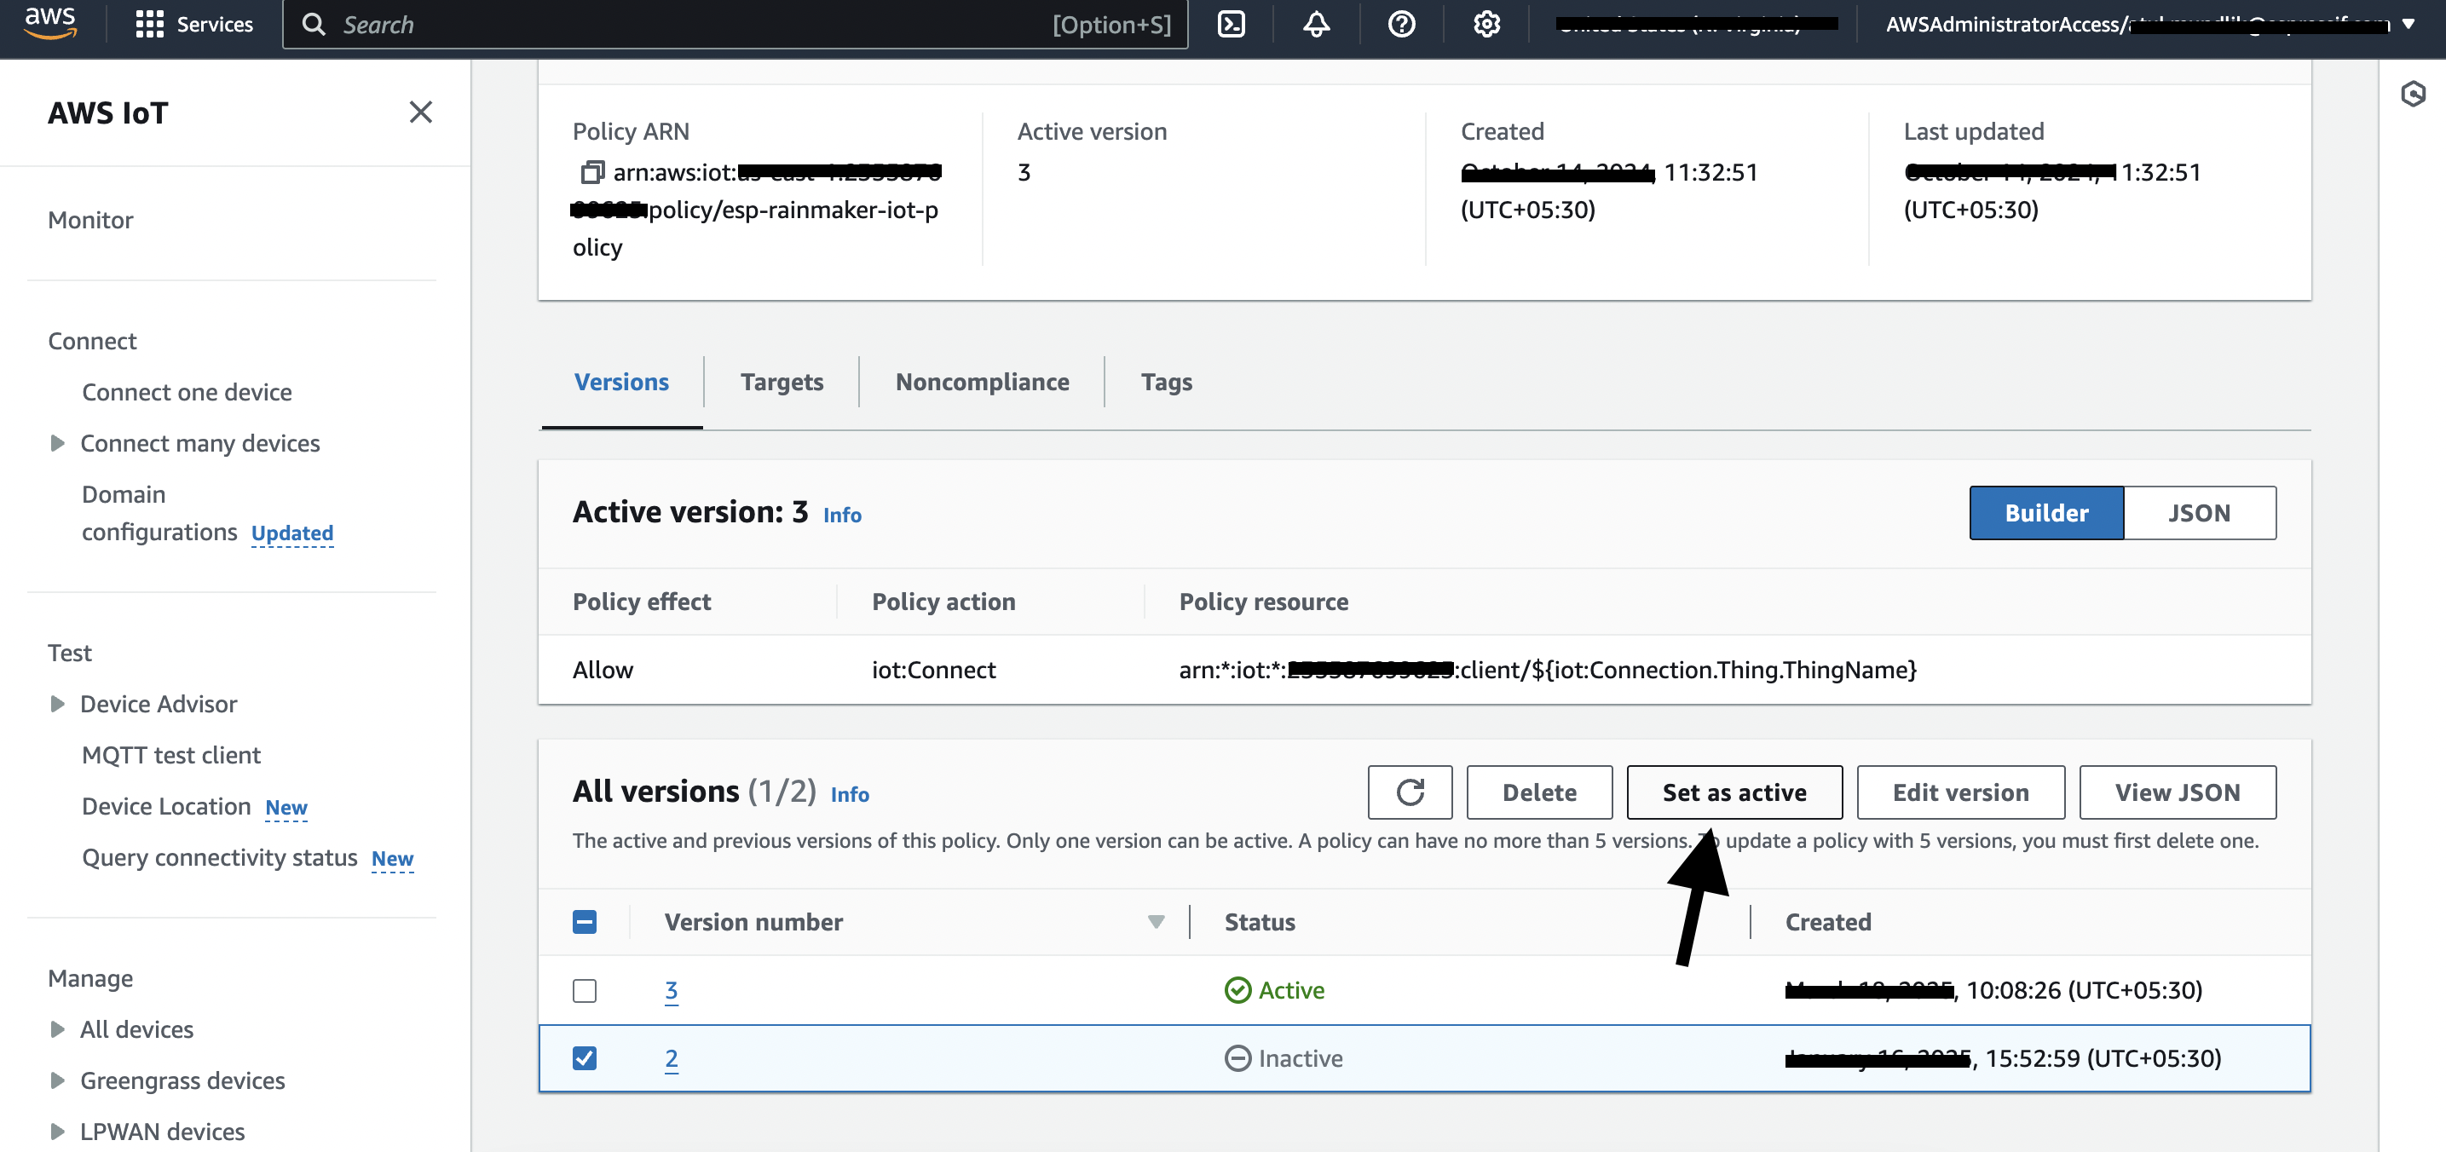
Task: Switch to the Targets tab
Action: pos(782,382)
